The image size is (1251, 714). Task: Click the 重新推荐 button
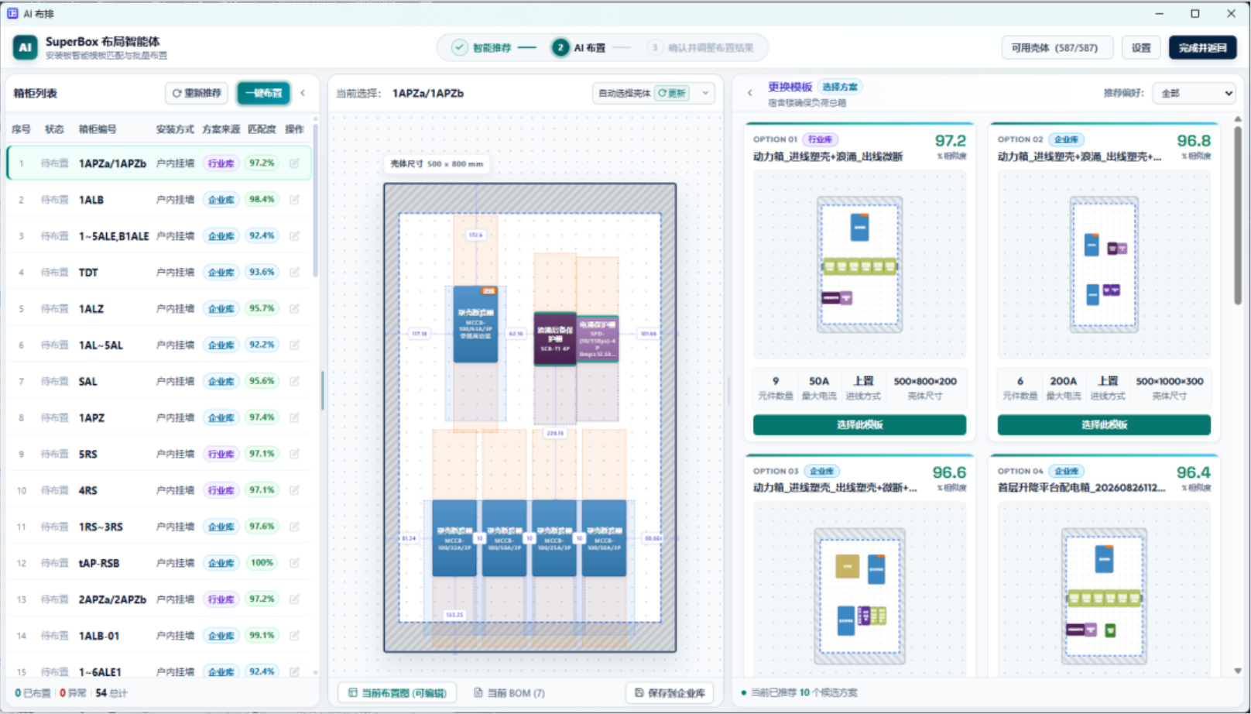197,93
